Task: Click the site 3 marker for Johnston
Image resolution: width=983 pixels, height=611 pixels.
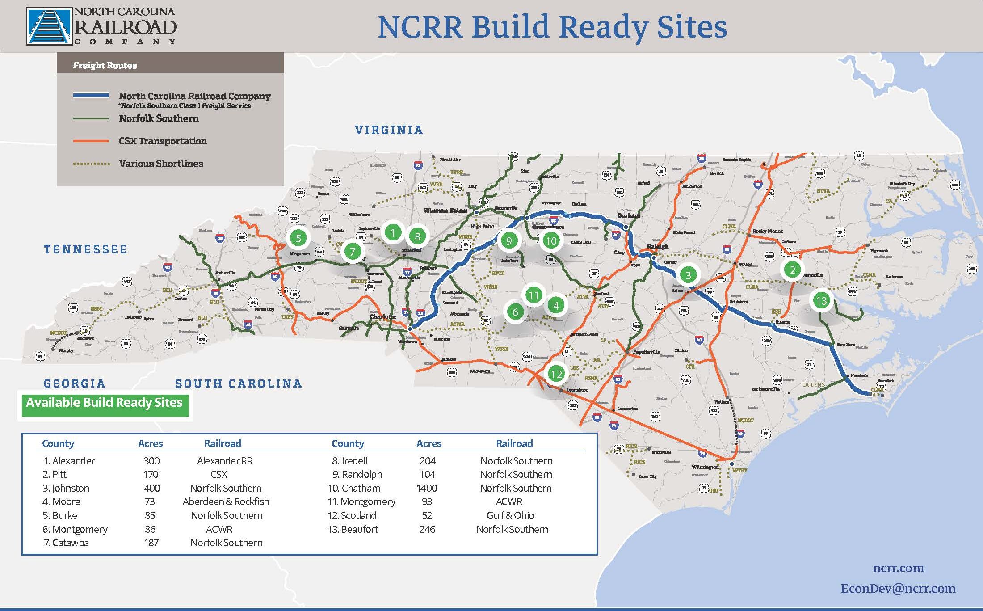Action: [x=688, y=275]
